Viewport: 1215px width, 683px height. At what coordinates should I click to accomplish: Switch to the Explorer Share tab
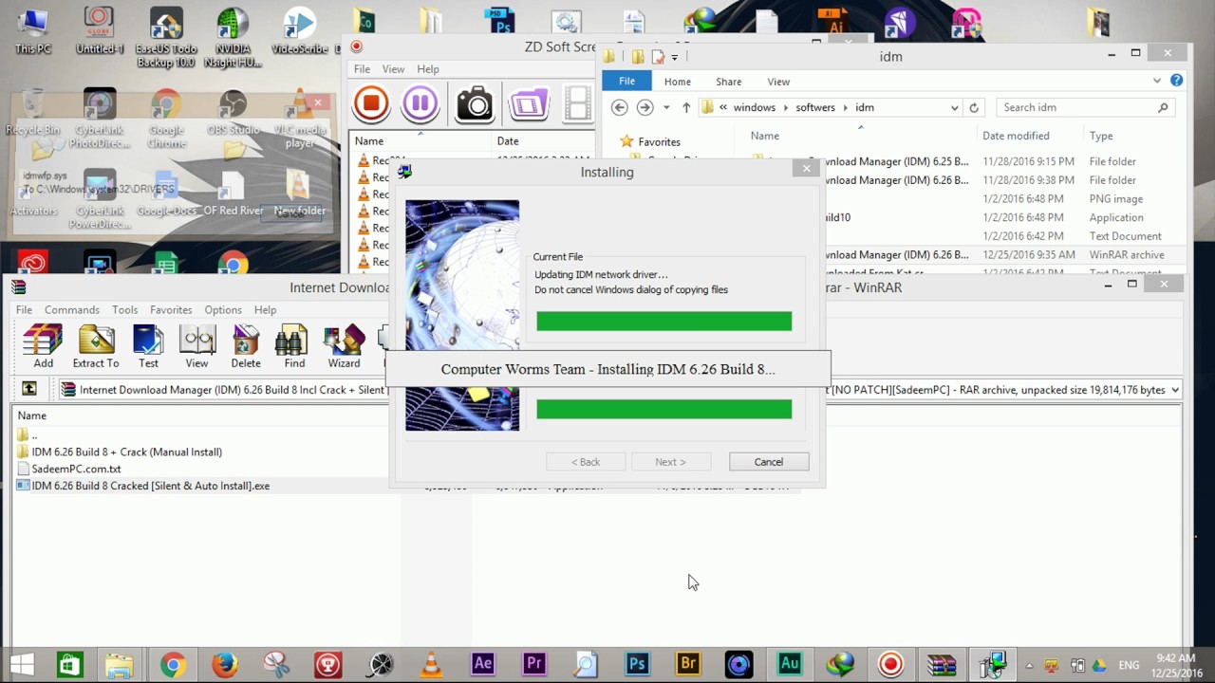point(729,82)
